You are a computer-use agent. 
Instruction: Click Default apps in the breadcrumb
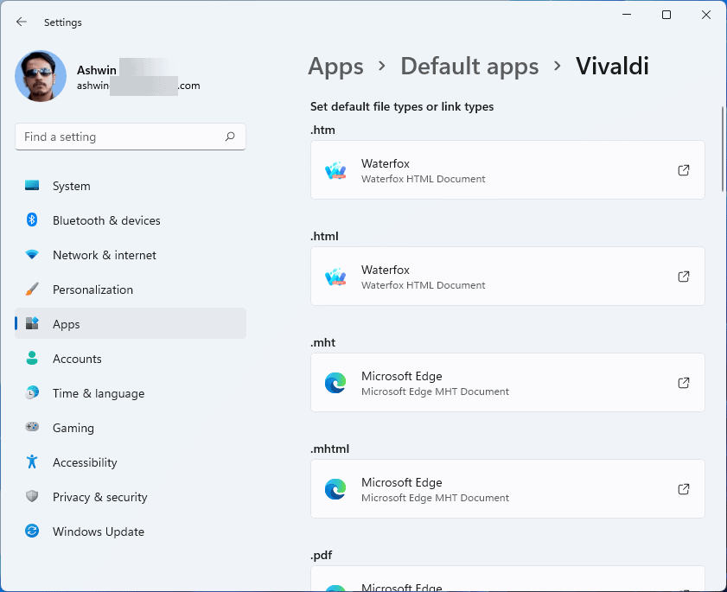tap(469, 67)
